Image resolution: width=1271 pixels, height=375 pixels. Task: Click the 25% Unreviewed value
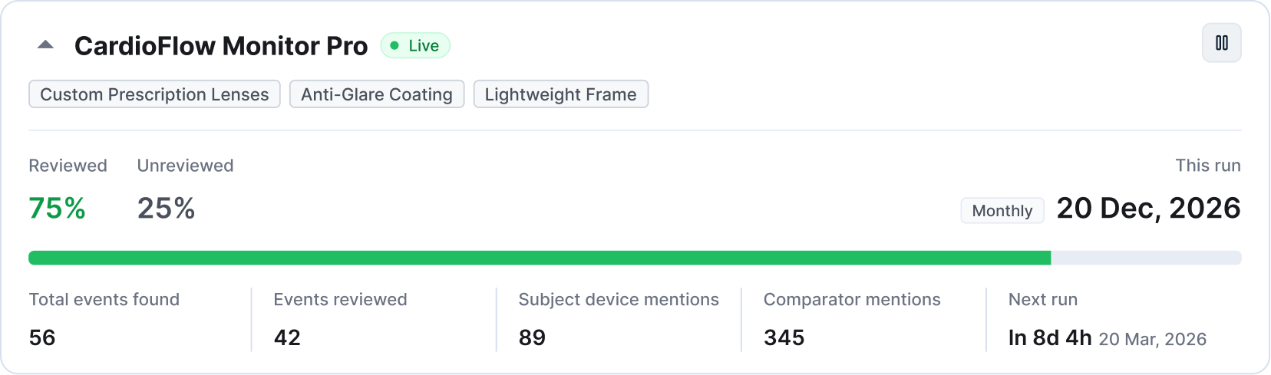click(x=166, y=208)
